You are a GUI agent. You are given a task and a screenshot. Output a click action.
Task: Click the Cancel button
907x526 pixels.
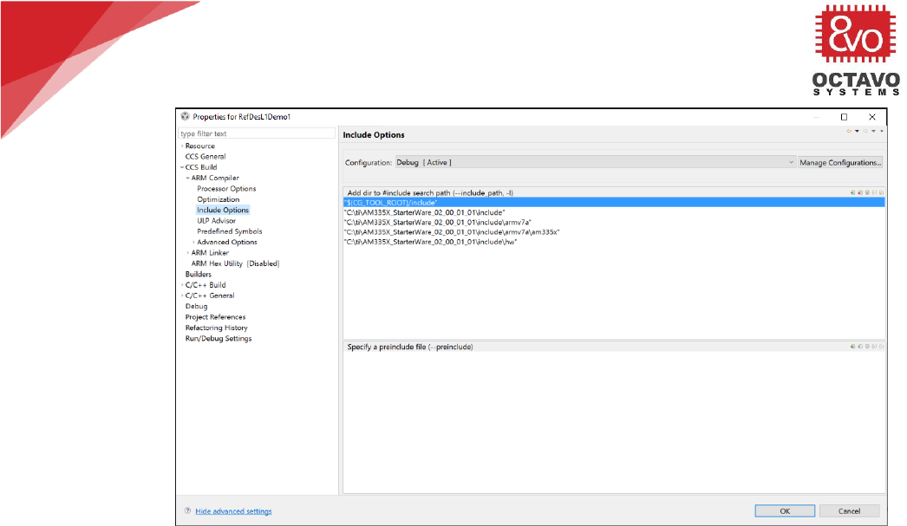[849, 511]
